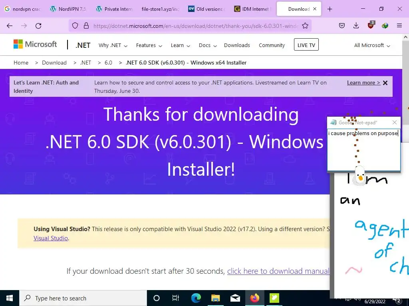Image resolution: width=409 pixels, height=306 pixels.
Task: Open Cortana from the taskbar
Action: click(x=157, y=298)
